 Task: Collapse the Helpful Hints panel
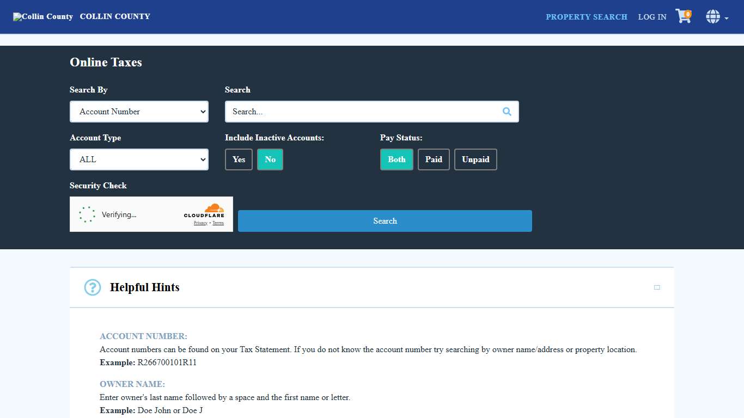coord(657,287)
